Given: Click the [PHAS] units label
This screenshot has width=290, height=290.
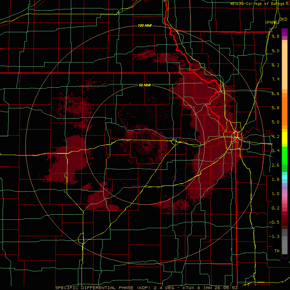Looking at the screenshot, I should tap(272, 22).
